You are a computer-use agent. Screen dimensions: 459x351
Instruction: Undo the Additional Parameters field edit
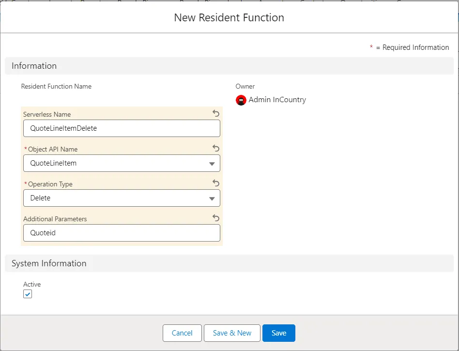pyautogui.click(x=216, y=218)
